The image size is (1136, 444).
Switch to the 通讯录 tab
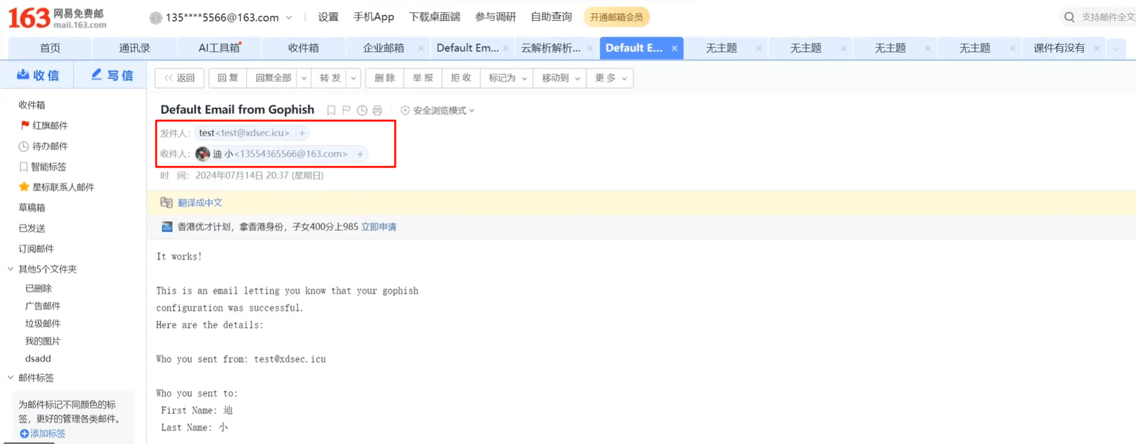[x=135, y=48]
